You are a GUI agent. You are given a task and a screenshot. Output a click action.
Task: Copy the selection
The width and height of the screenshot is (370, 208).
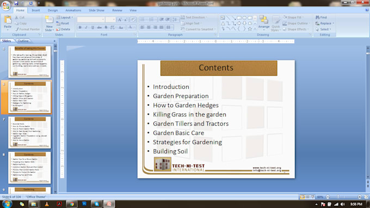[21, 23]
